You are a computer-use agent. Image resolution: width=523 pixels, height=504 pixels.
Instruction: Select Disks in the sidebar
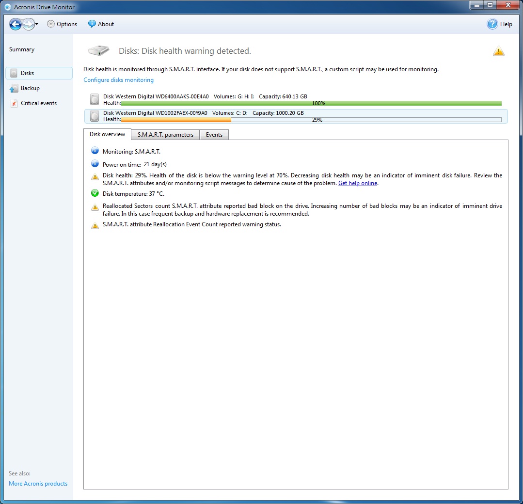[39, 73]
